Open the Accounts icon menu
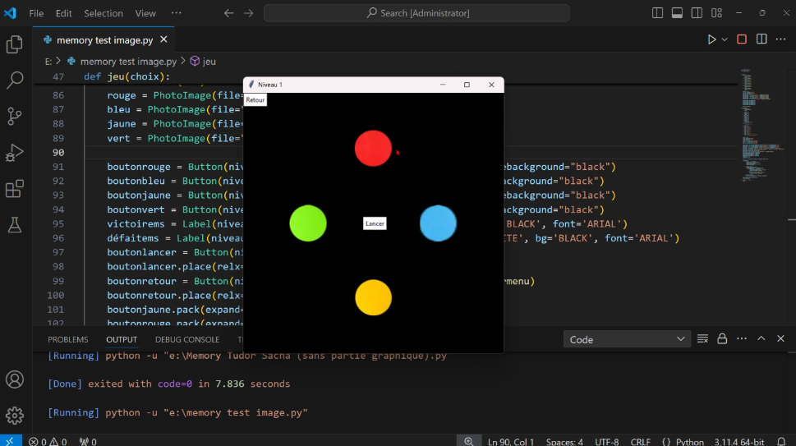This screenshot has height=446, width=796. click(x=15, y=379)
